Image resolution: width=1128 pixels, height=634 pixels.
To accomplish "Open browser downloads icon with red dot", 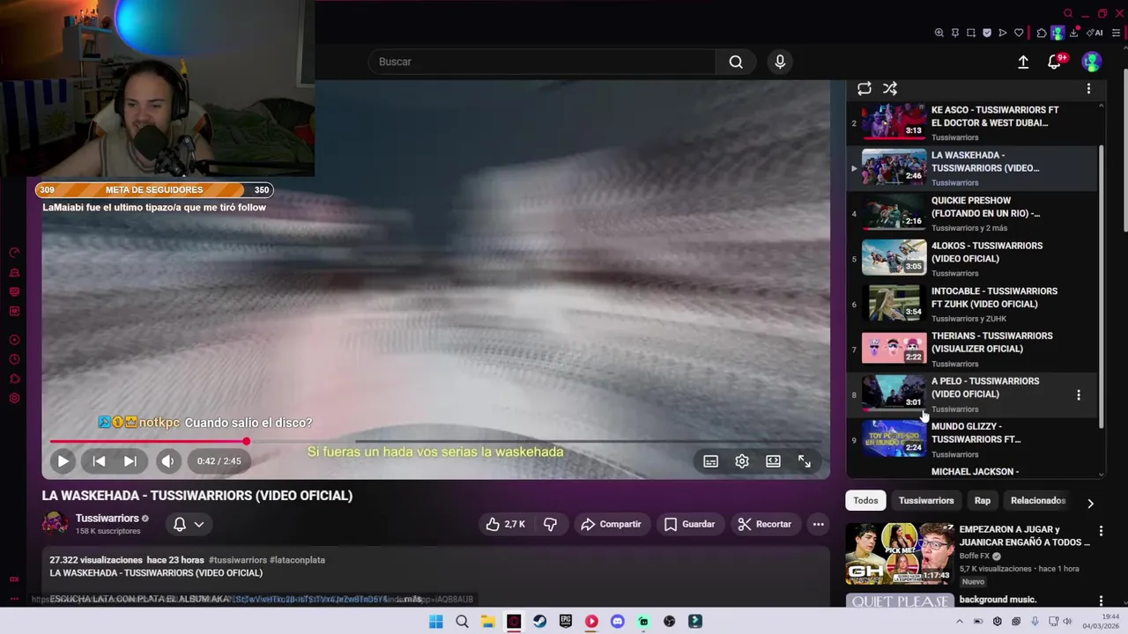I will click(x=1074, y=33).
